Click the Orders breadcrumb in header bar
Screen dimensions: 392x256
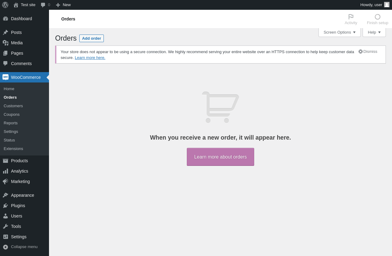(x=68, y=19)
